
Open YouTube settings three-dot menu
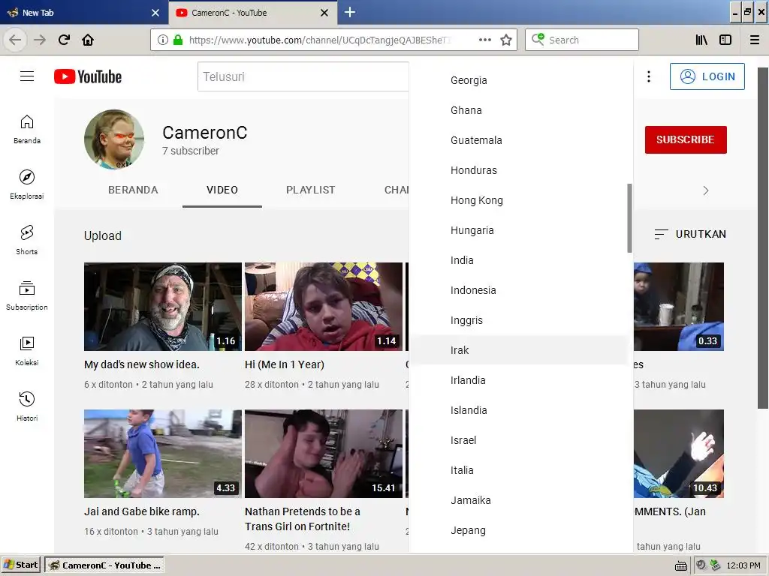(x=649, y=76)
